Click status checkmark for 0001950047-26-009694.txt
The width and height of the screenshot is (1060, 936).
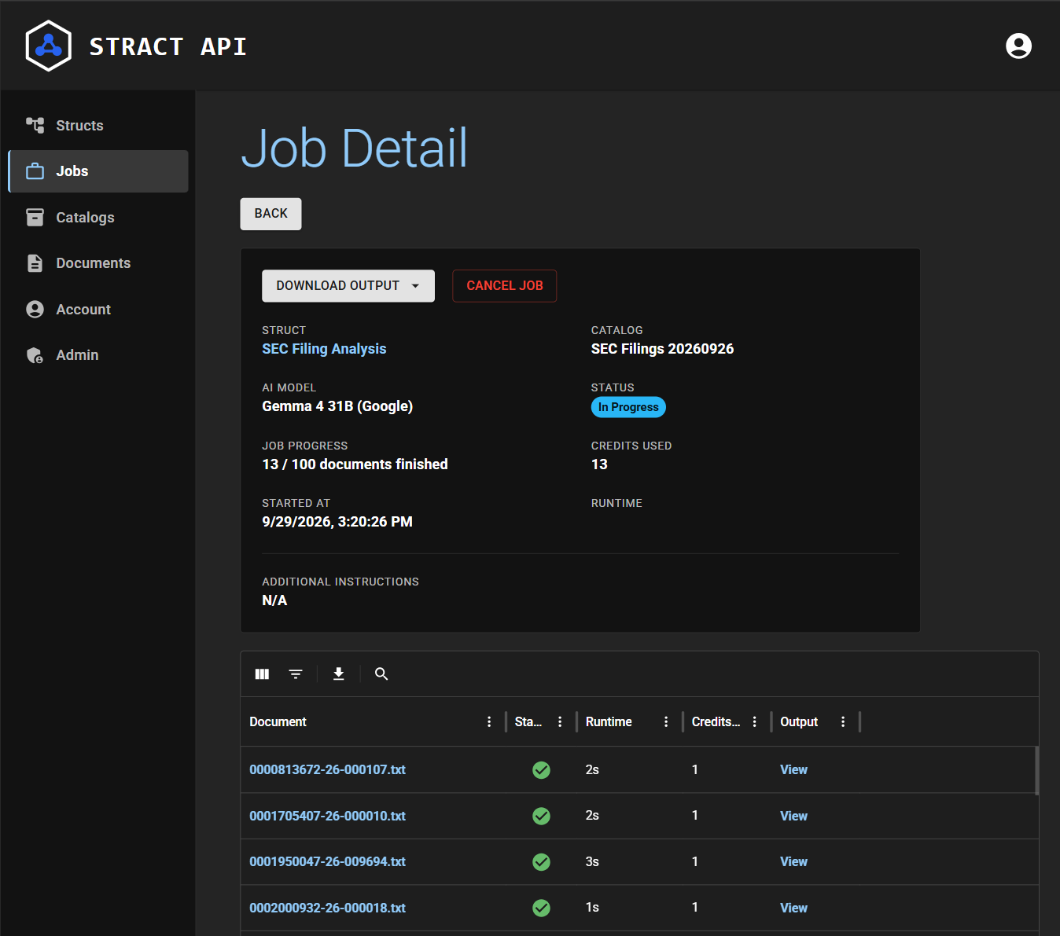(x=541, y=862)
